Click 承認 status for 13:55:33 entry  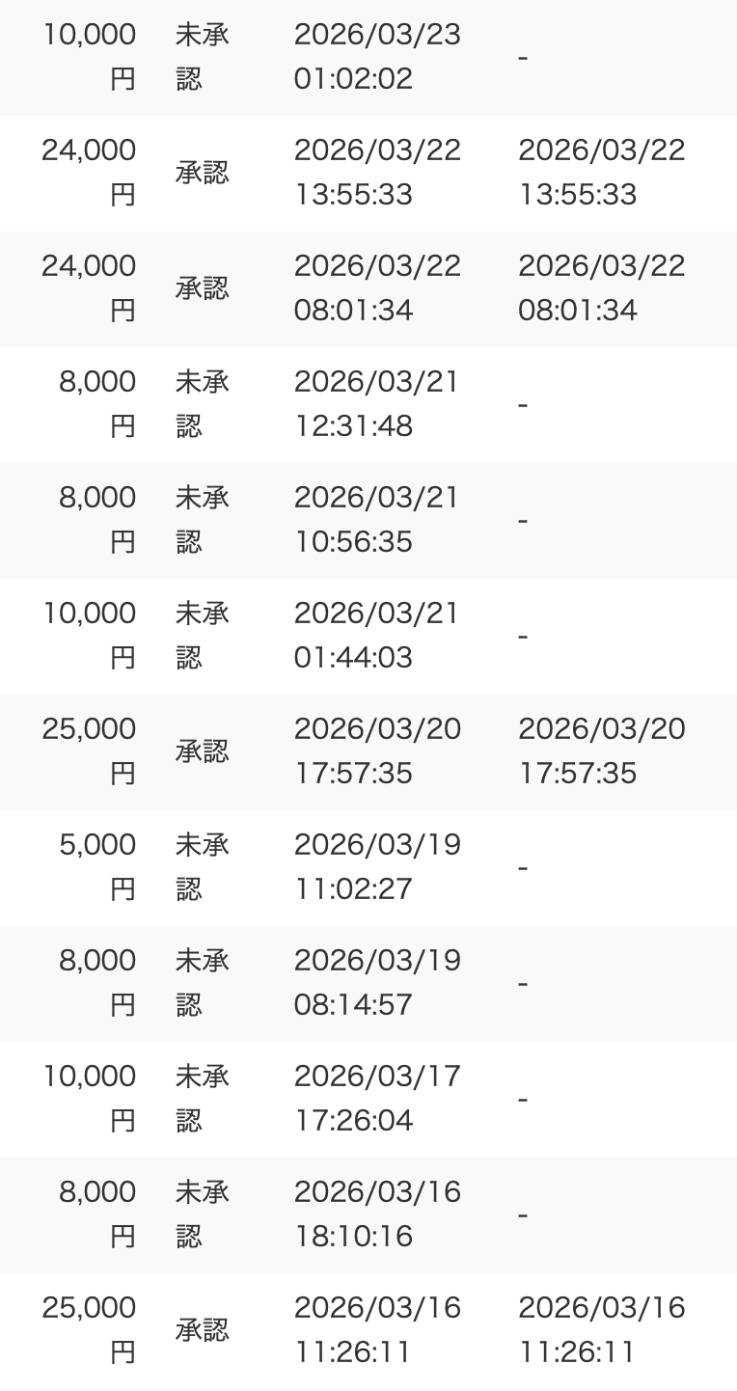click(x=203, y=173)
